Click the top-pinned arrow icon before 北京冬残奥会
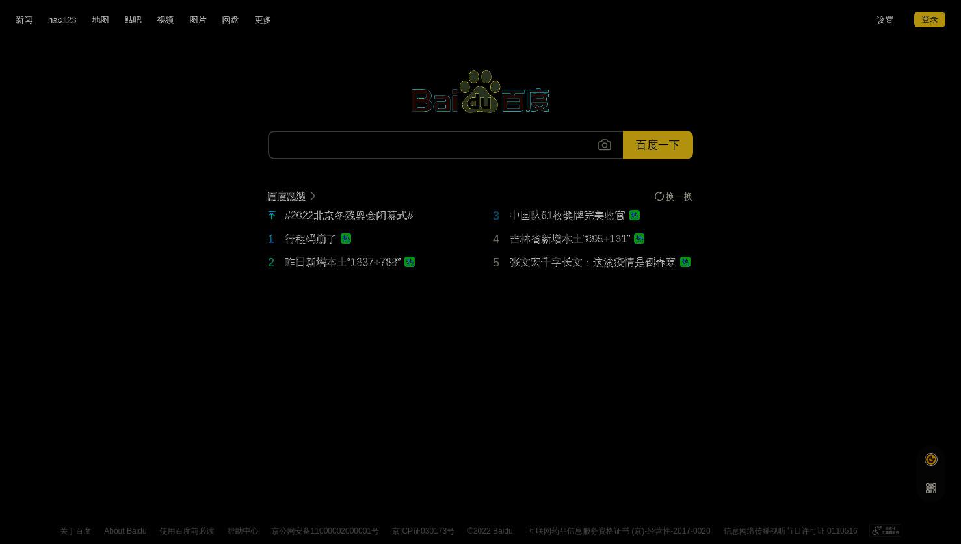Viewport: 961px width, 544px height. pos(272,215)
